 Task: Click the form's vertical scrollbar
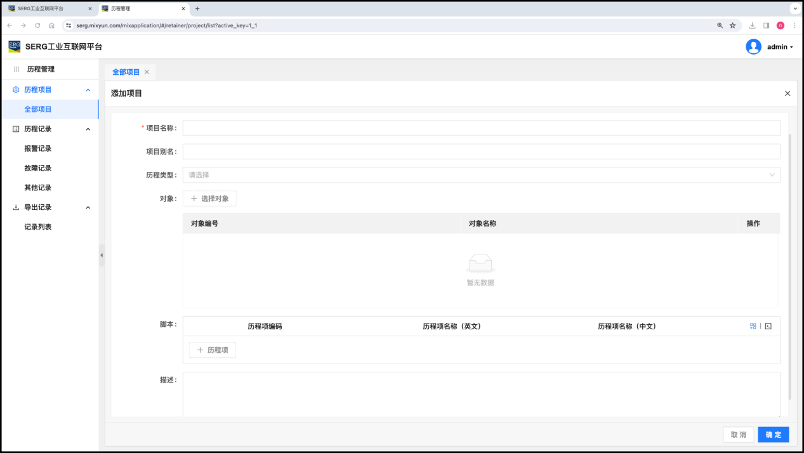(x=789, y=266)
